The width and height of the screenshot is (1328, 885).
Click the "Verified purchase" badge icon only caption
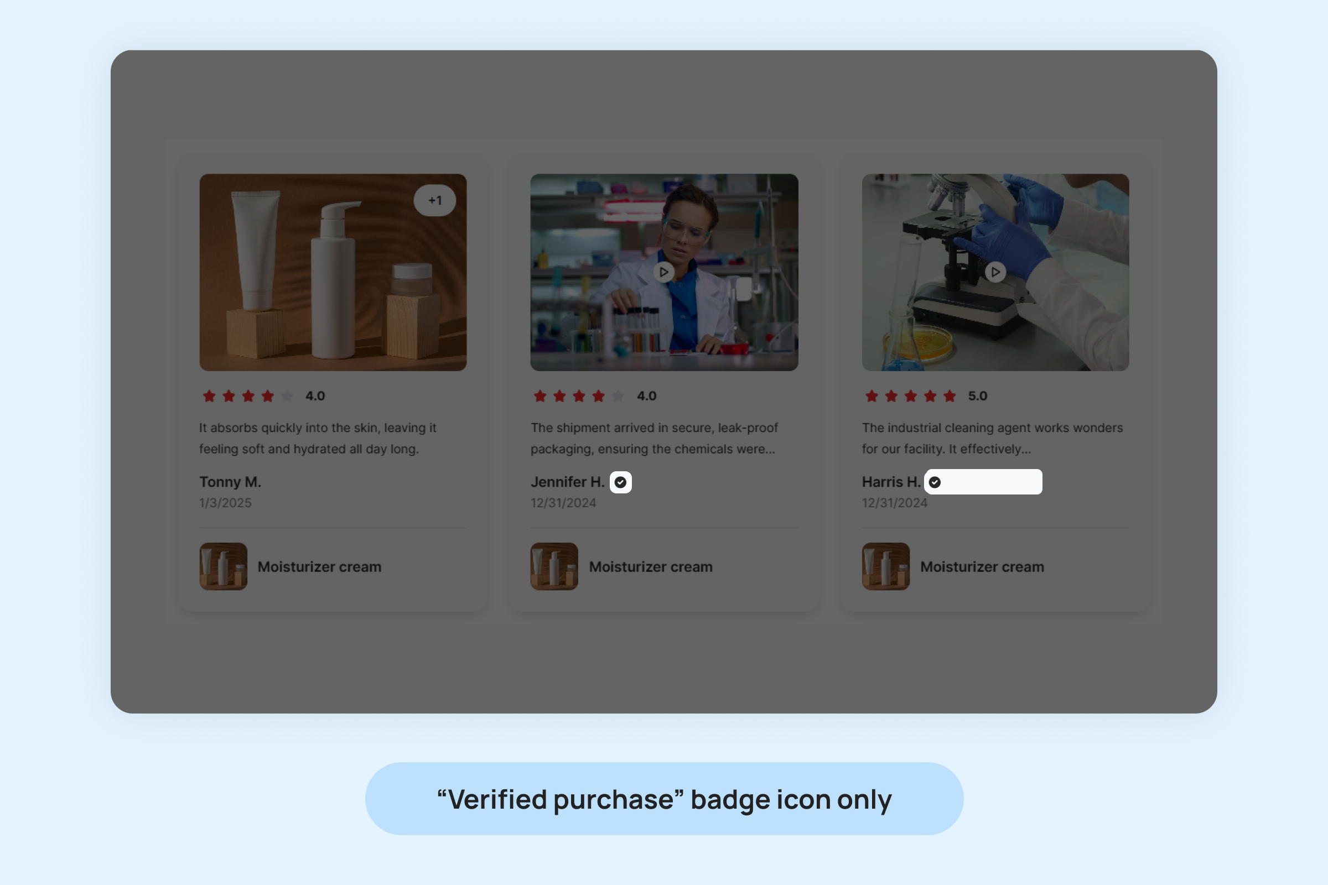tap(664, 799)
